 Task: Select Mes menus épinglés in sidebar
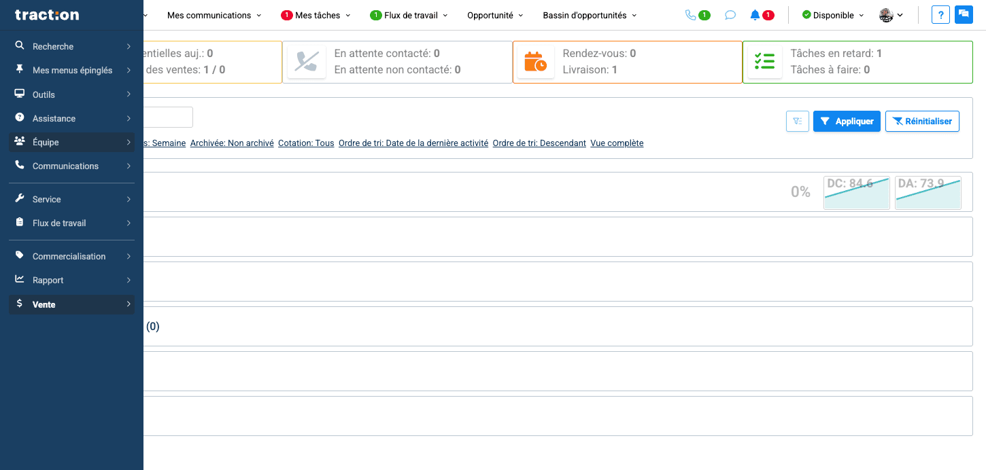(x=71, y=70)
